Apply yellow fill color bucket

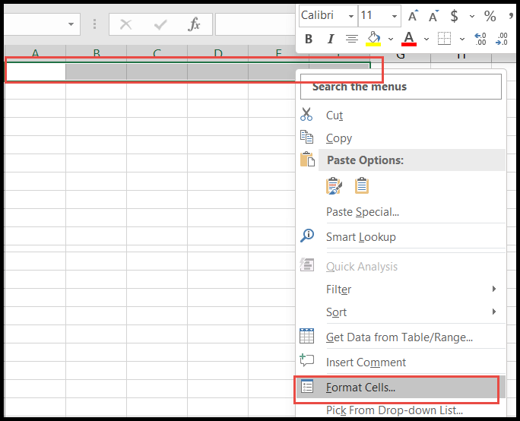coord(373,39)
